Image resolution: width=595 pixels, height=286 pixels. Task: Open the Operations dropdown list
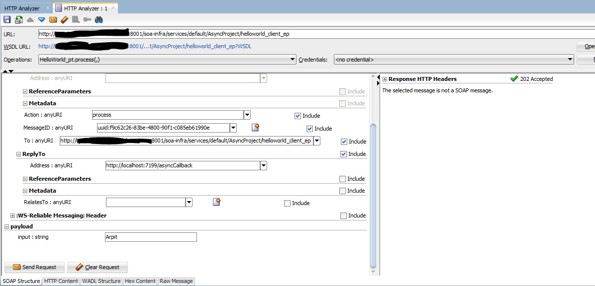pyautogui.click(x=293, y=59)
